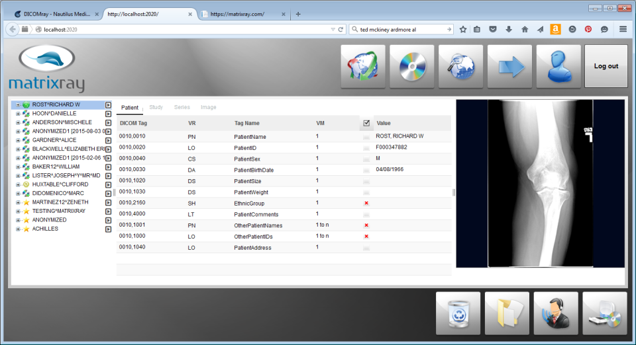The height and width of the screenshot is (345, 636).
Task: Open the CD disc import icon
Action: click(x=411, y=66)
